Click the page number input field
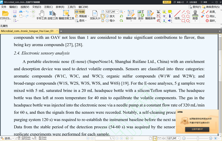The image size is (222, 141). [105, 138]
